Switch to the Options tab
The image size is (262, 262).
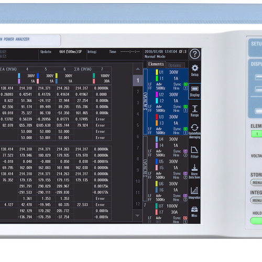(x=174, y=65)
